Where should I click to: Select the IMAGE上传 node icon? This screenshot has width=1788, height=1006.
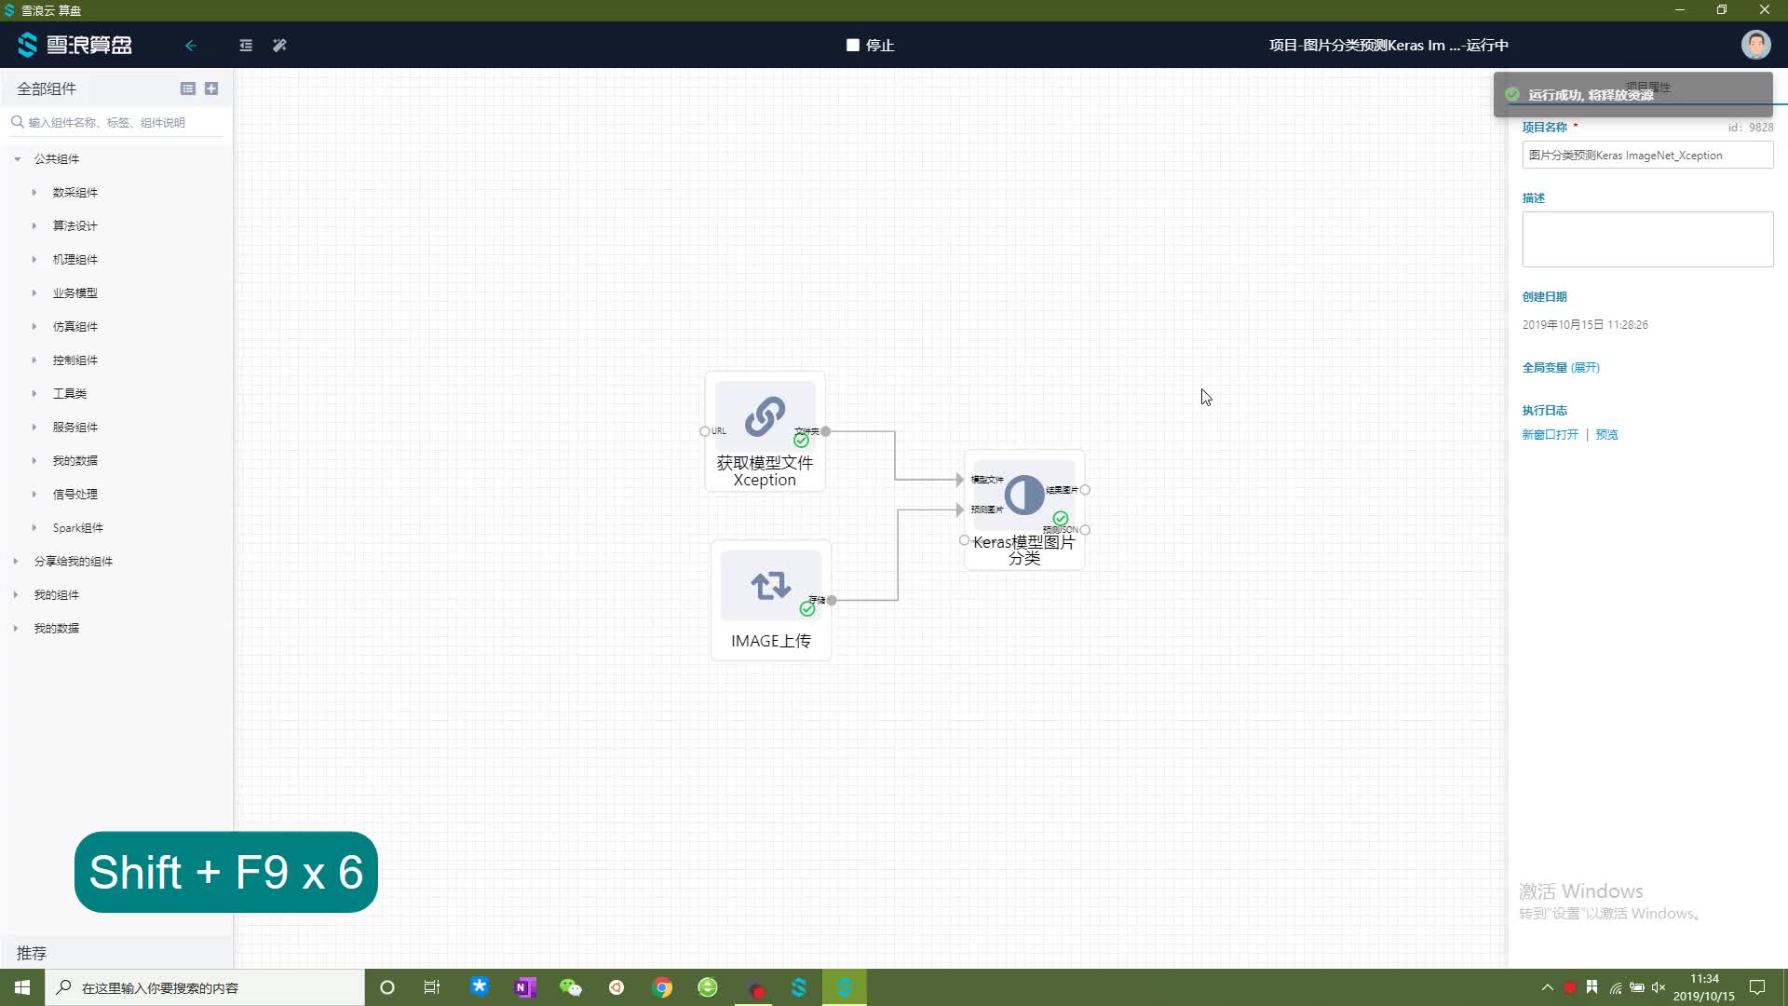point(770,586)
